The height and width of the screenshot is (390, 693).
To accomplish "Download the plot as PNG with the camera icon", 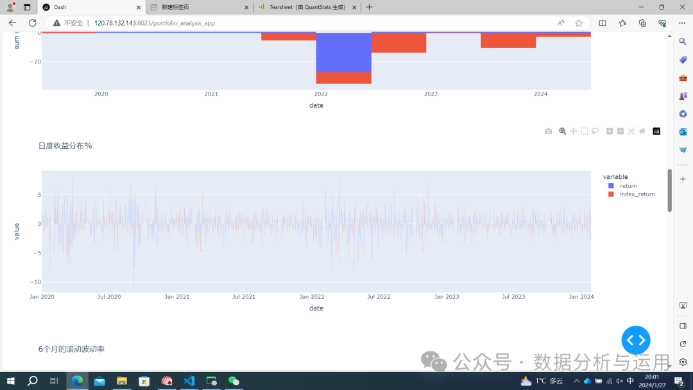I will (548, 131).
